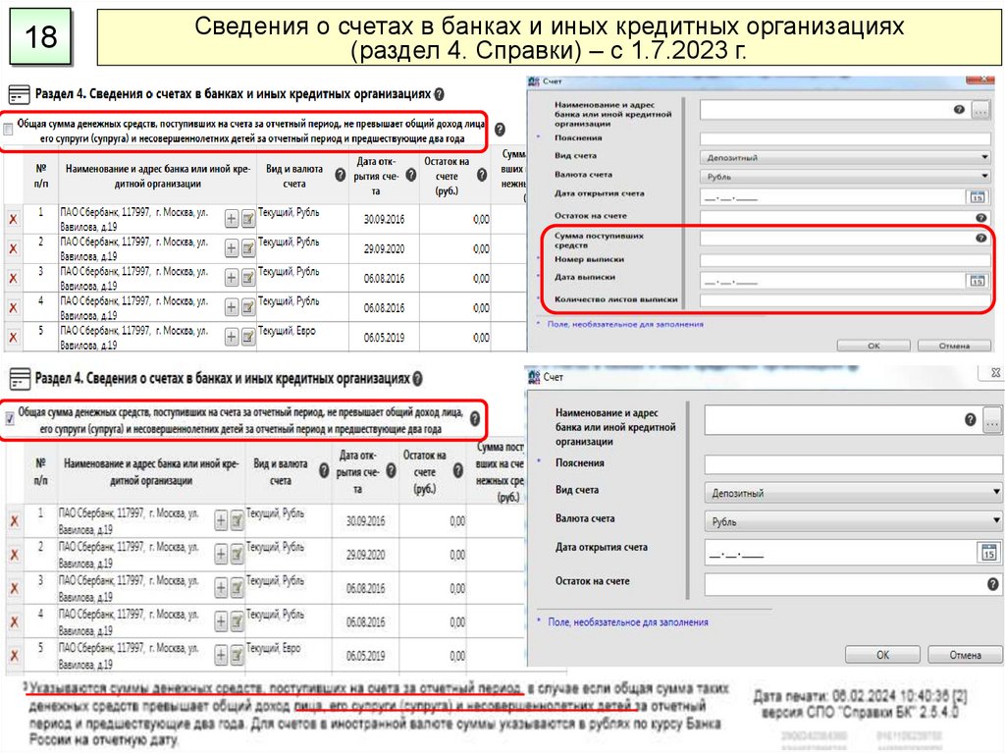
Task: Open the edit icon of row 2 in the lower table
Action: pos(237,554)
